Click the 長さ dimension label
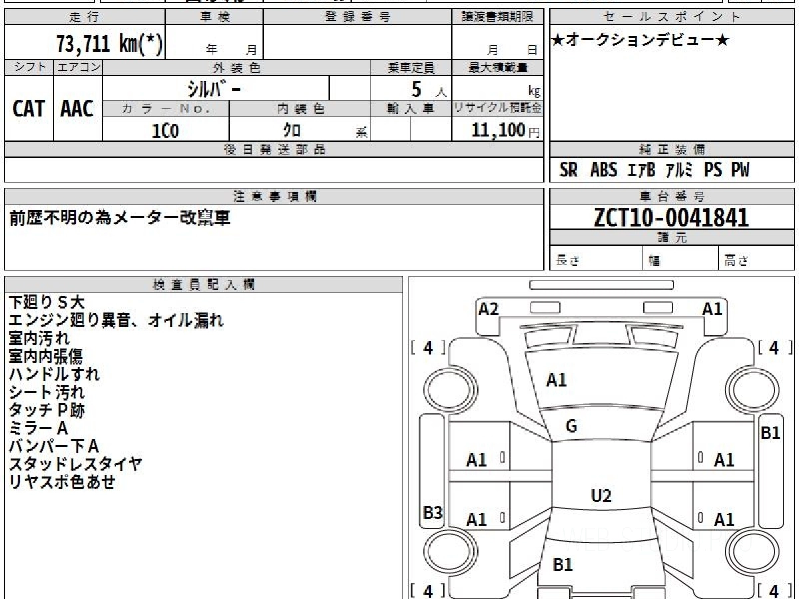 pyautogui.click(x=567, y=261)
